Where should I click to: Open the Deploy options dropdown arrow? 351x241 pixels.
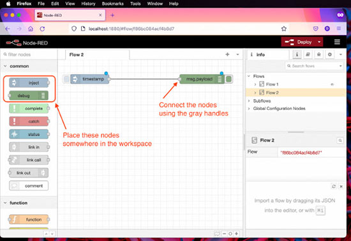pos(319,42)
